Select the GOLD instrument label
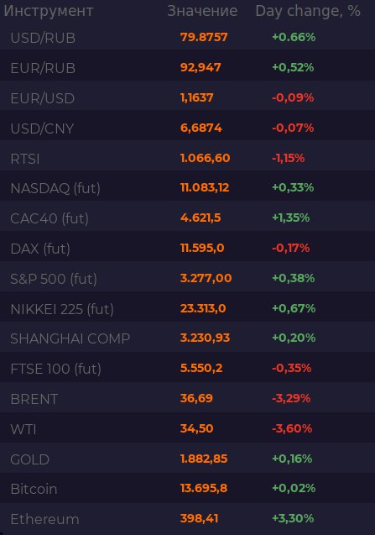 click(x=30, y=459)
